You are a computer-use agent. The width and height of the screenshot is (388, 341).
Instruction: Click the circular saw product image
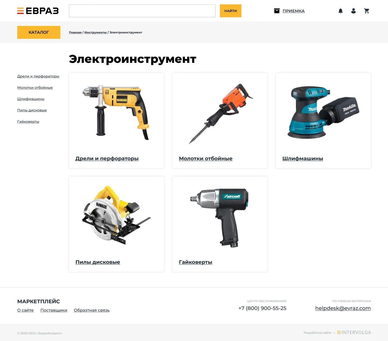coord(116,215)
